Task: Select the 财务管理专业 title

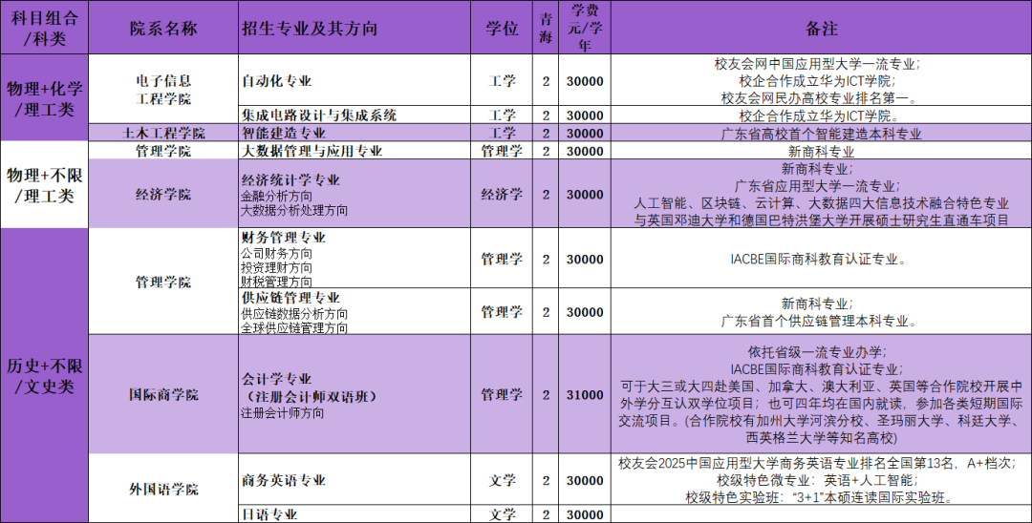Action: 284,238
